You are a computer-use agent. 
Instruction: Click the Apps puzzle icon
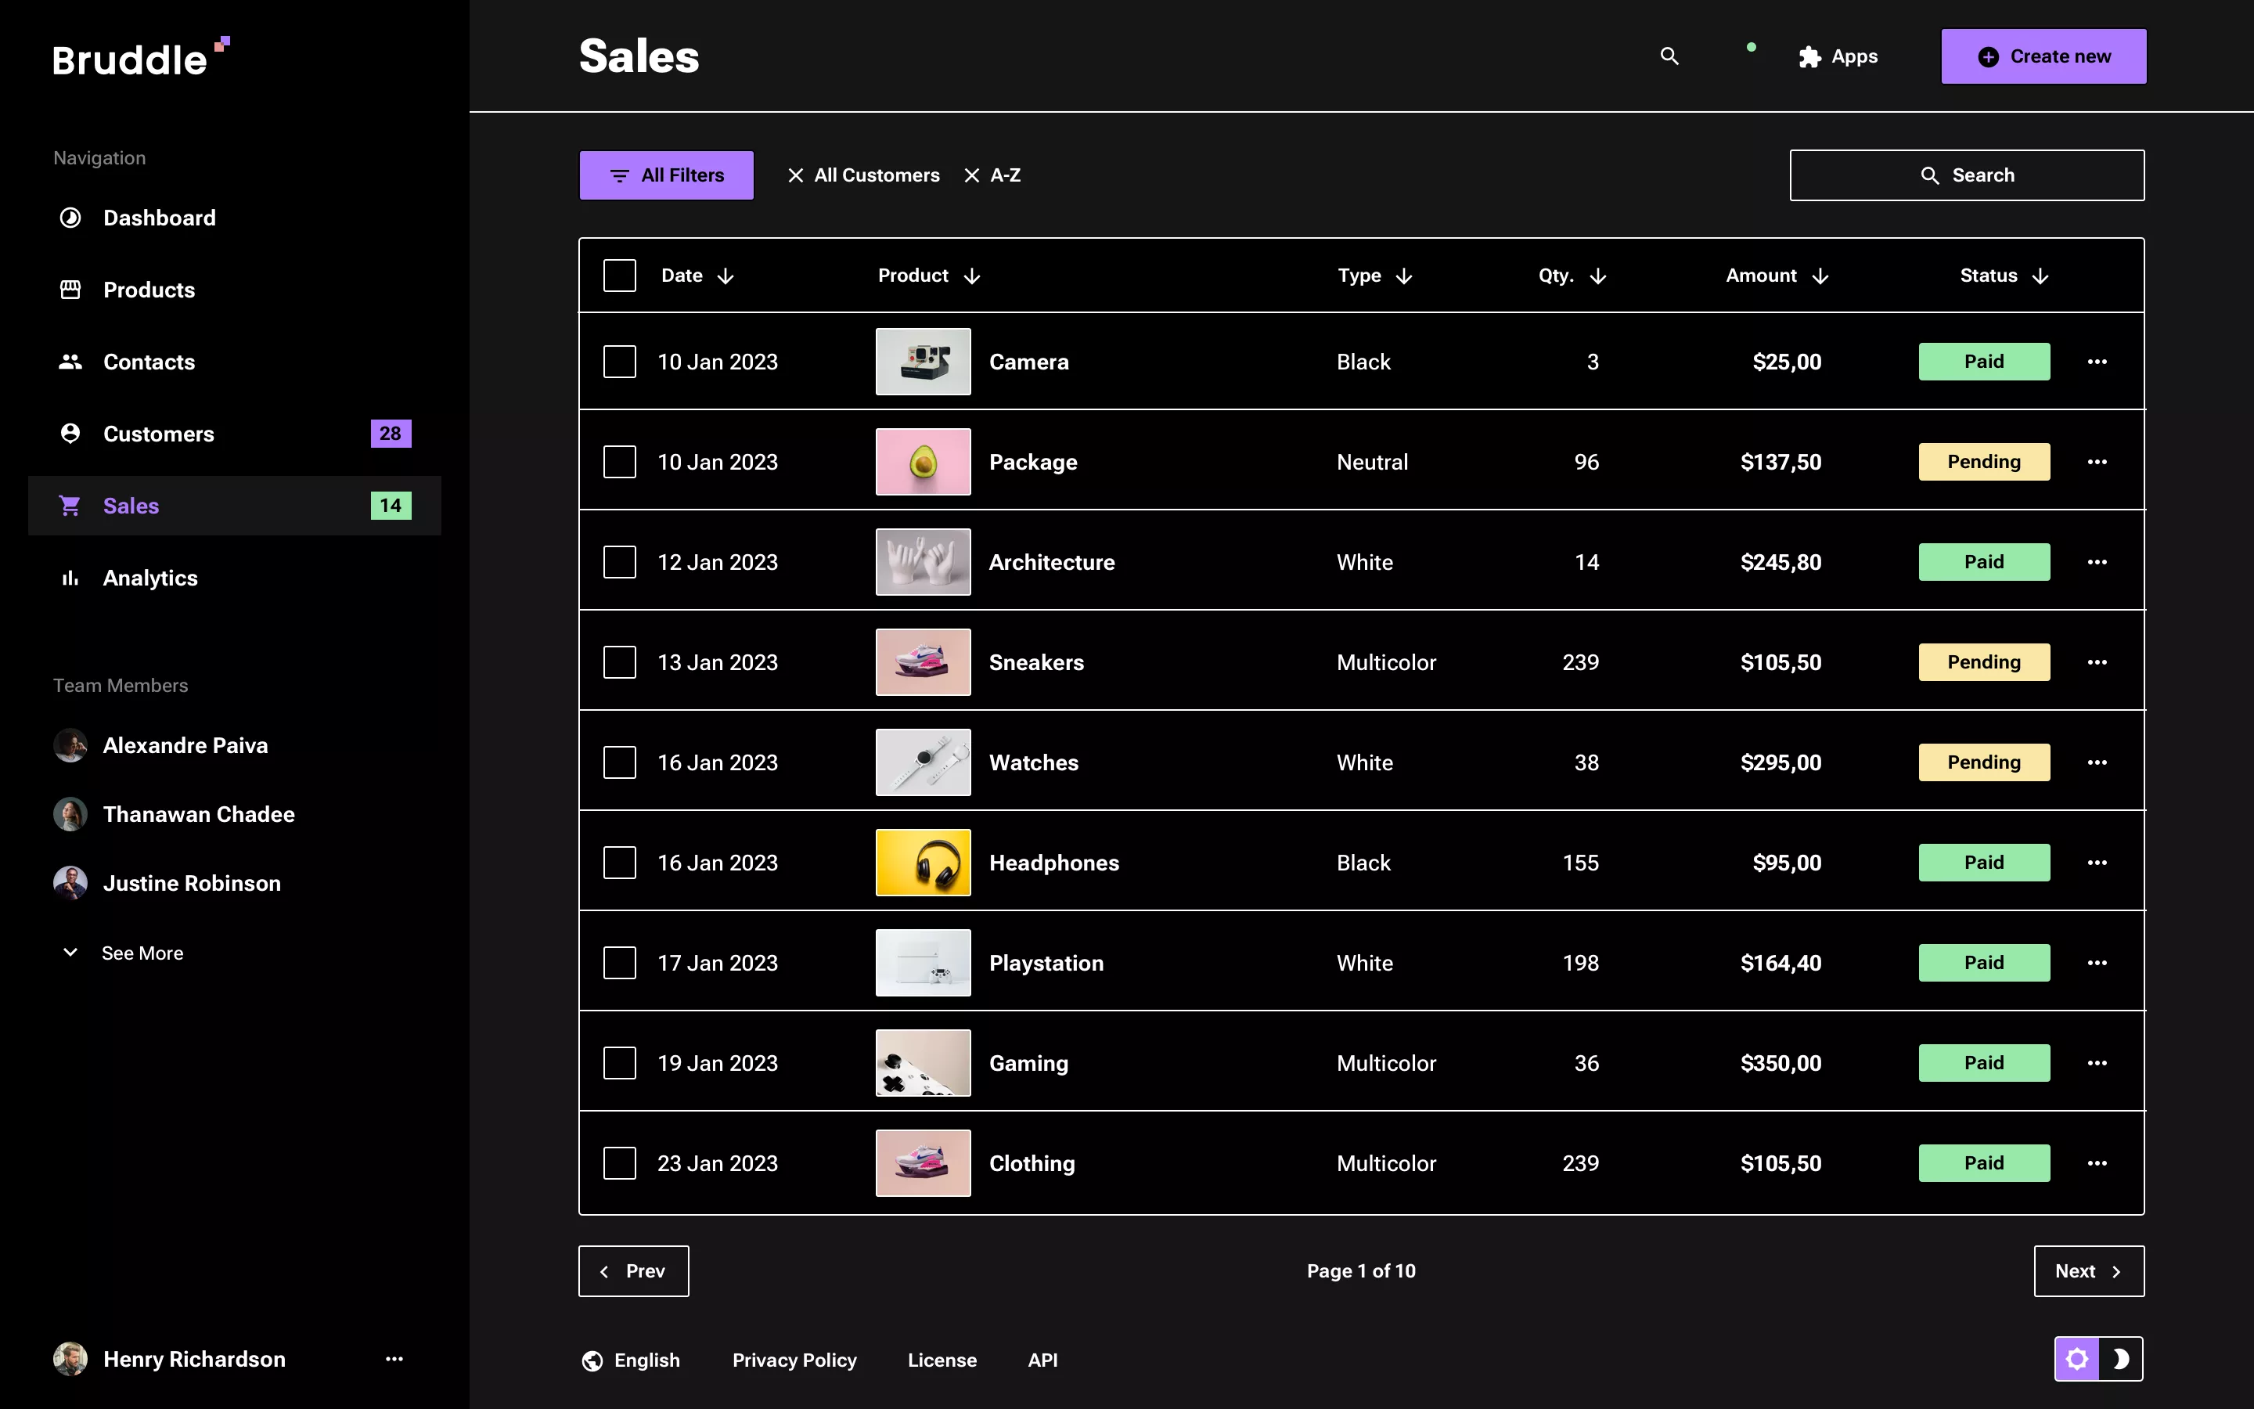point(1809,56)
